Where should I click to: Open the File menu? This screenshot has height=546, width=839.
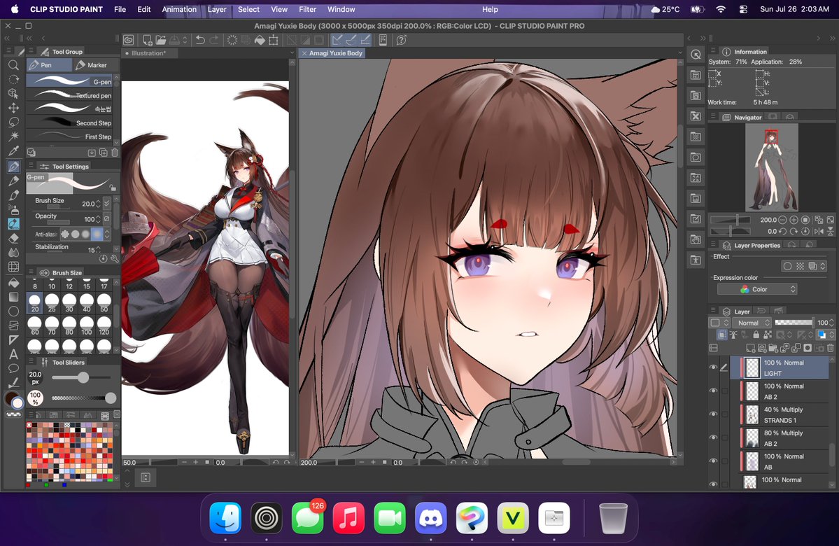120,9
